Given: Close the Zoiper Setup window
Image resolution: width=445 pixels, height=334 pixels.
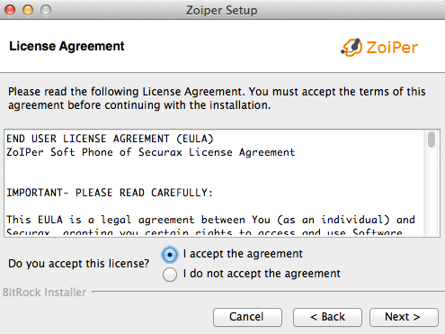Looking at the screenshot, I should click(x=10, y=10).
